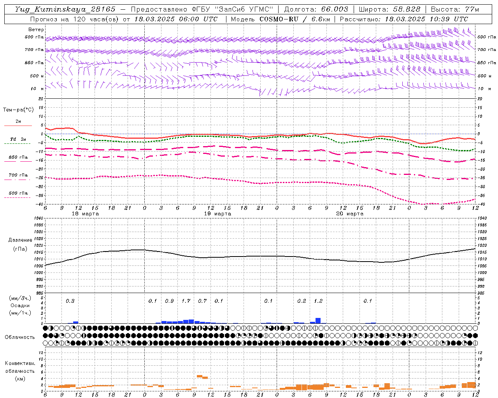498x398 pixels.
Task: Click the tallest blue precipitation bar on 20 March
Action: (318, 321)
